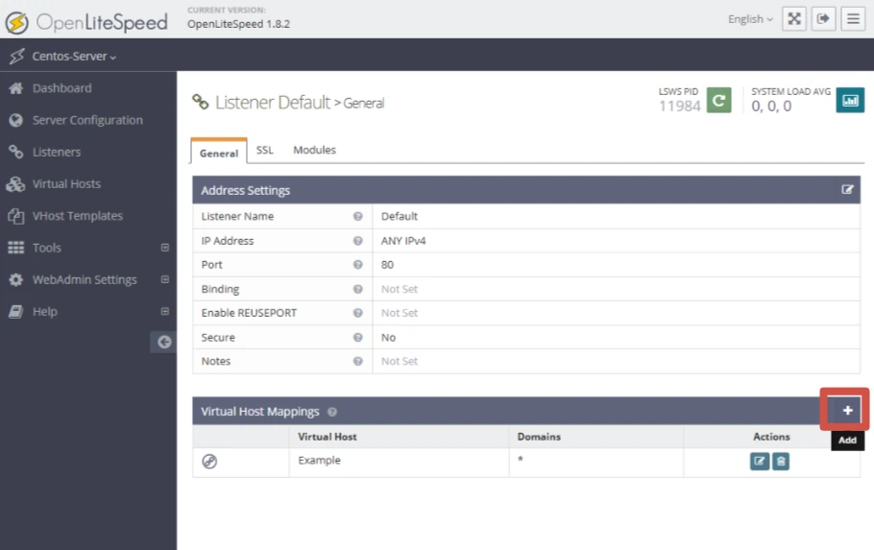
Task: Click the Virtual Host column header
Action: 328,437
